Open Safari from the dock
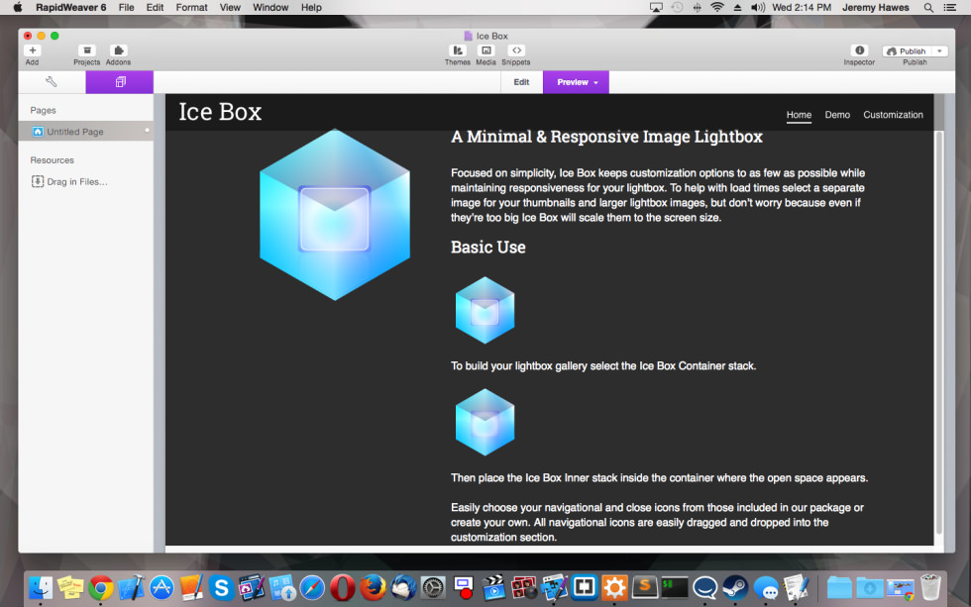Viewport: 971px width, 607px height. pos(312,588)
